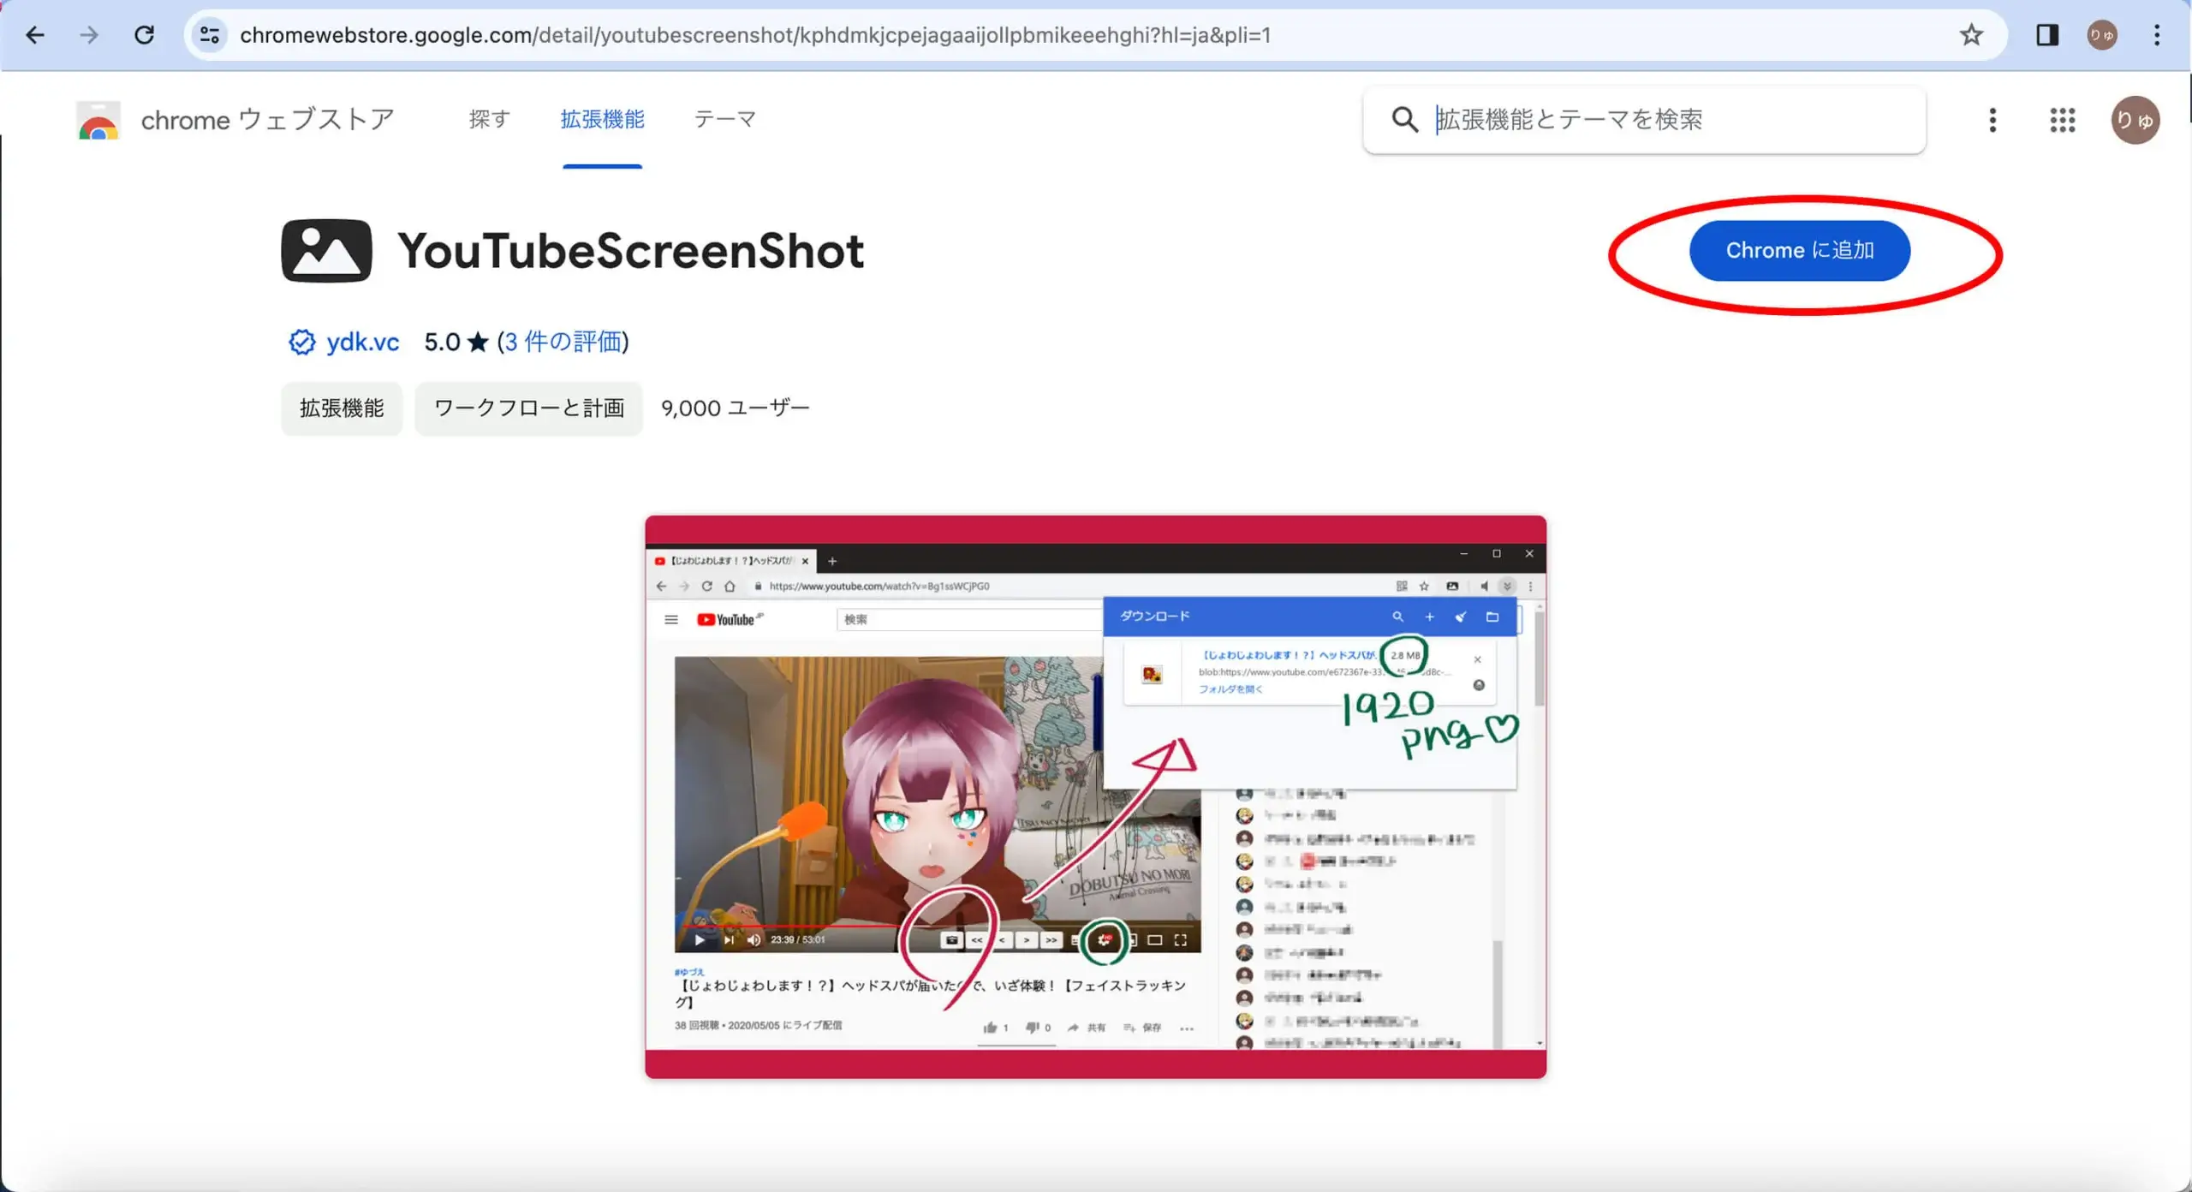Viewport: 2192px width, 1192px height.
Task: Click the 5.0 rating value
Action: pyautogui.click(x=442, y=342)
